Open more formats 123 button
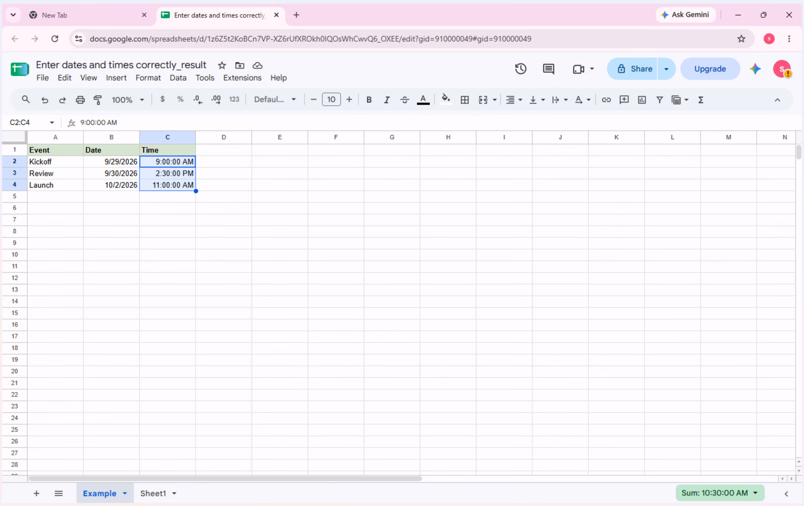The image size is (804, 506). click(x=234, y=99)
